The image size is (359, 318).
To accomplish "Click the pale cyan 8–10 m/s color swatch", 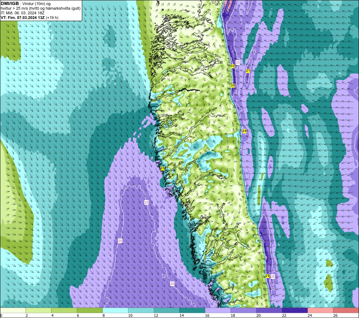I will click(x=115, y=310).
